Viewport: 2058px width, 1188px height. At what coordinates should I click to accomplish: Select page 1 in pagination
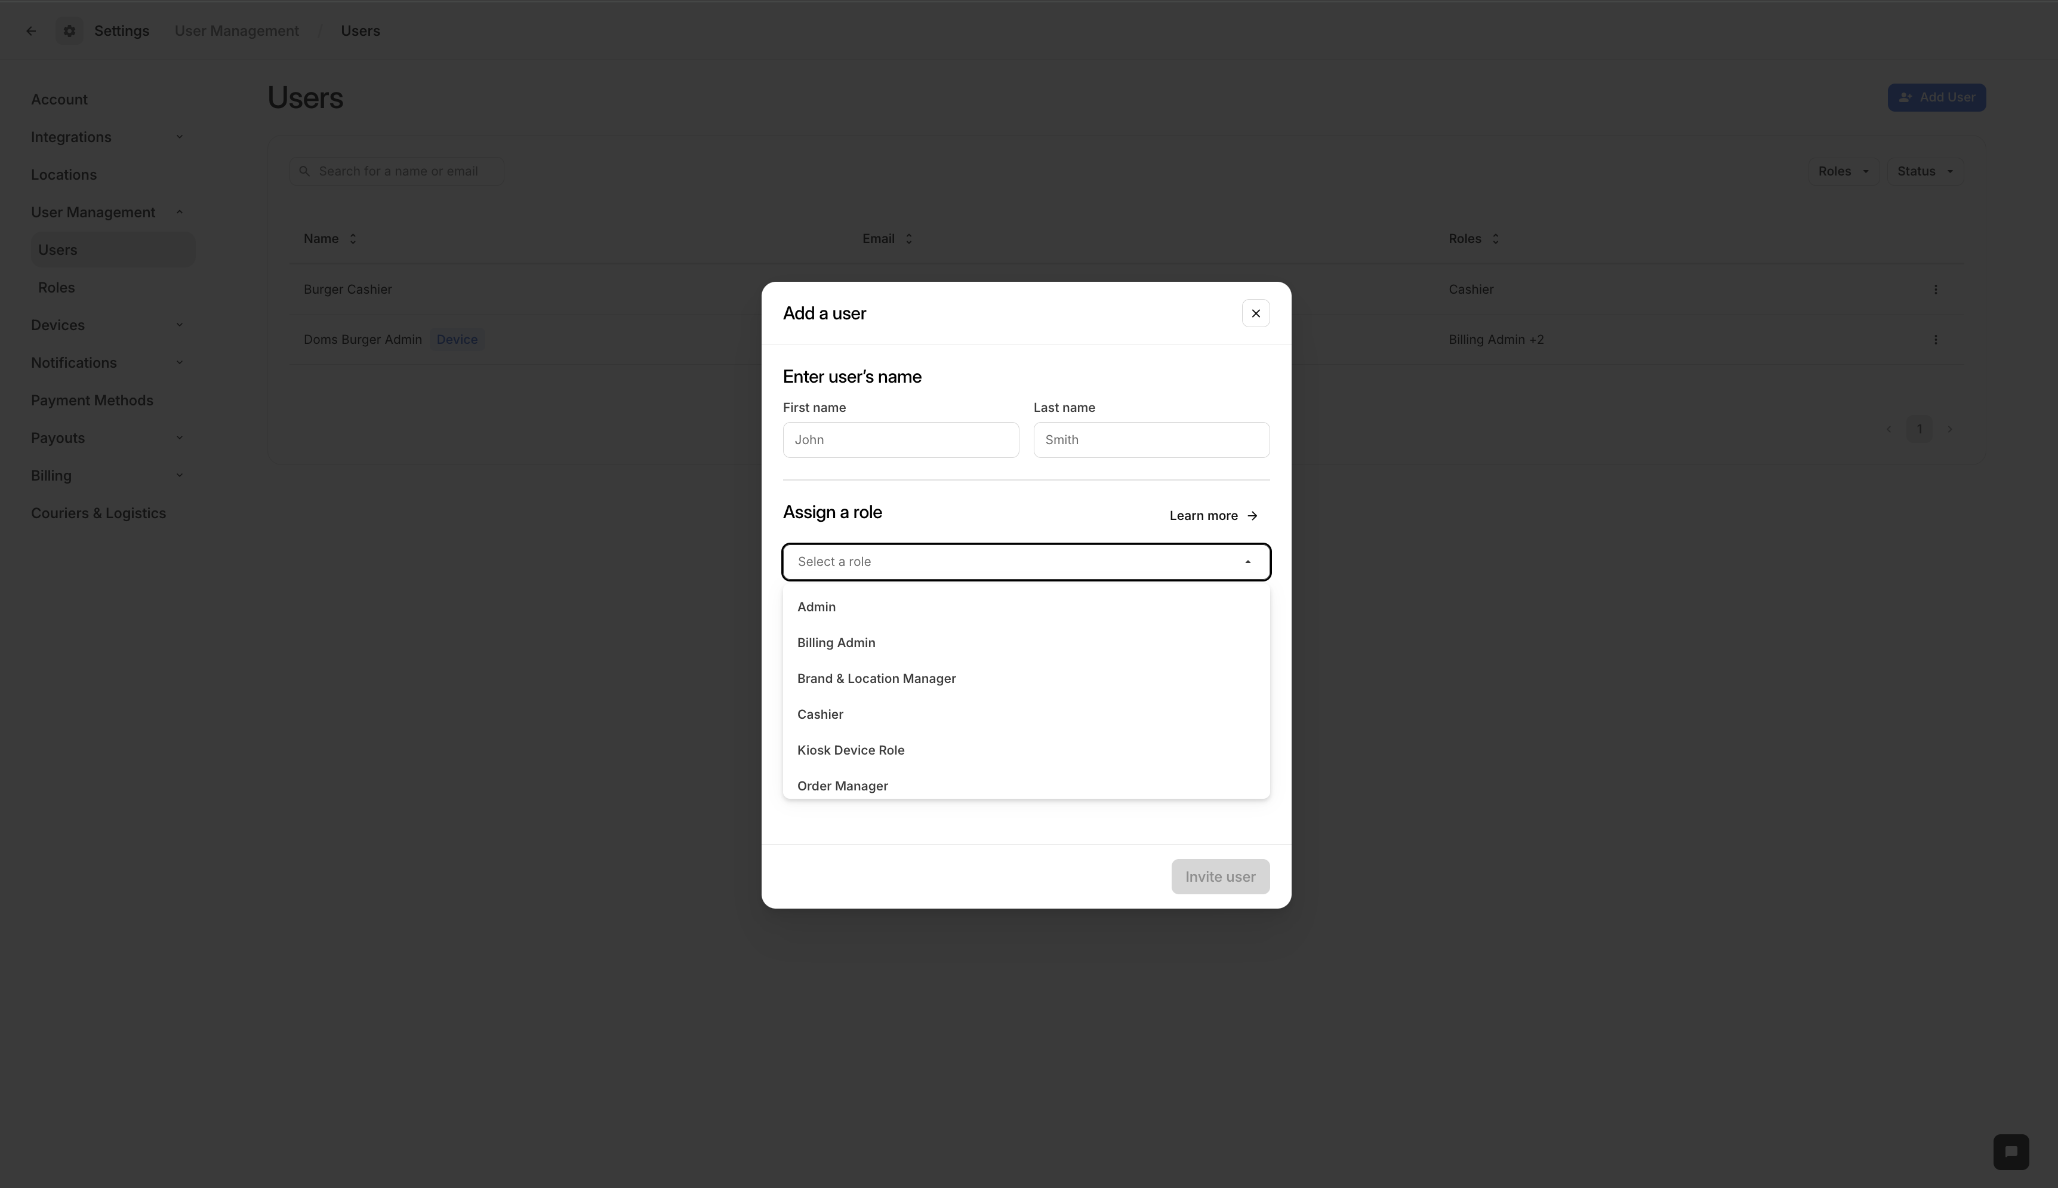pos(1918,429)
